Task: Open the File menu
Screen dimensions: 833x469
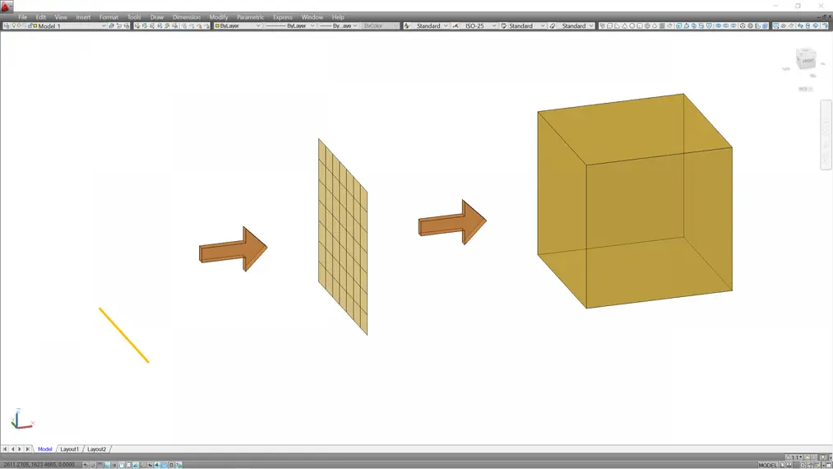Action: (22, 17)
